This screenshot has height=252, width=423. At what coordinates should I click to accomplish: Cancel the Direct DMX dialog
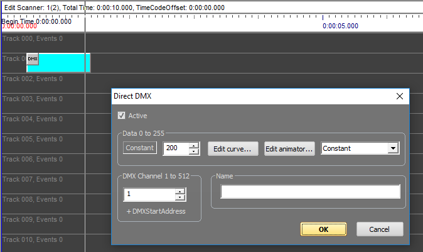pos(380,229)
